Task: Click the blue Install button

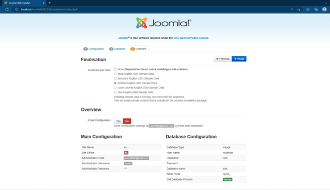Action: [239, 59]
